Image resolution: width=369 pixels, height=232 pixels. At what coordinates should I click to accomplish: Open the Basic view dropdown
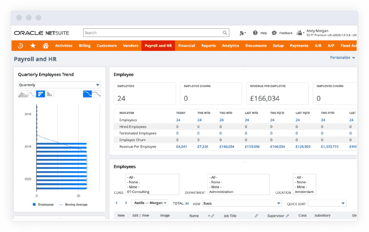[x=242, y=204]
